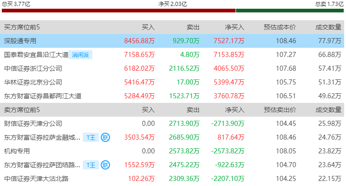Open the 机构专用 seat
Screen dimensions: 346x186
click(x=17, y=151)
